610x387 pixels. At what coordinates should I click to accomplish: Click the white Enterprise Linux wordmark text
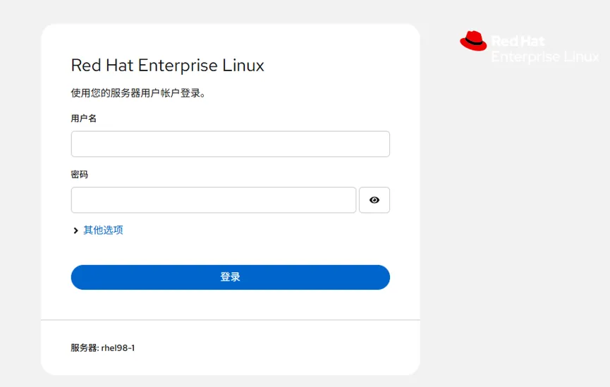click(x=545, y=57)
